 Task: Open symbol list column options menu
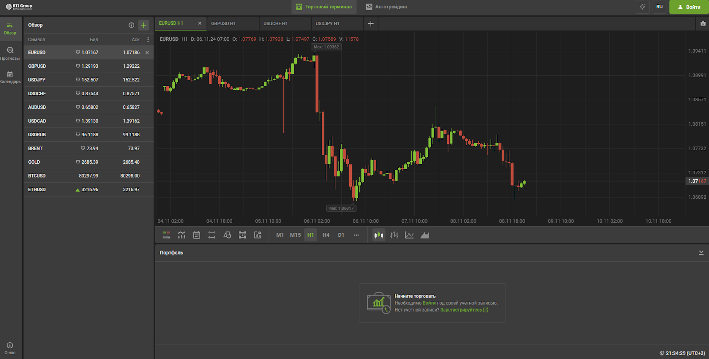point(148,39)
